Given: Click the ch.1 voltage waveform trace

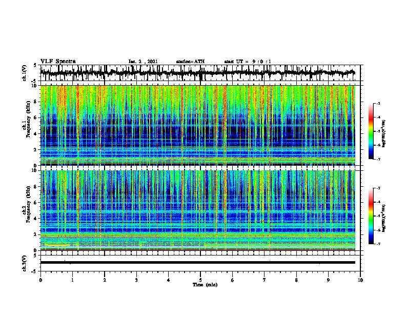Looking at the screenshot, I should coord(197,73).
